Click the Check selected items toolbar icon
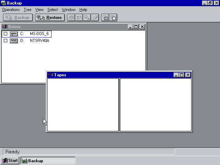Screen dimensions: 220x165 105,18
